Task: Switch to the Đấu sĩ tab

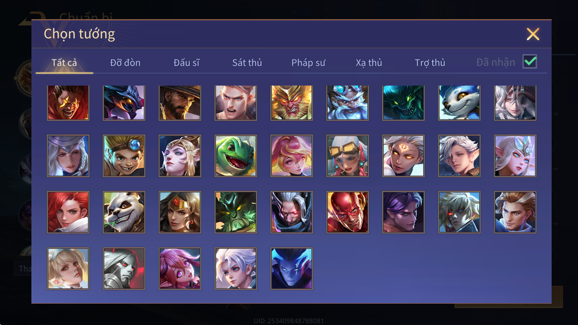Action: click(x=186, y=62)
